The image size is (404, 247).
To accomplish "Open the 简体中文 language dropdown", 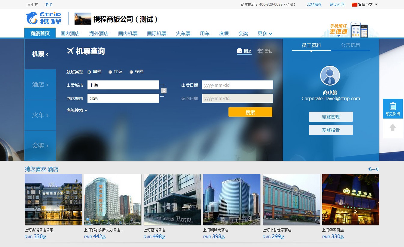I will pyautogui.click(x=365, y=5).
